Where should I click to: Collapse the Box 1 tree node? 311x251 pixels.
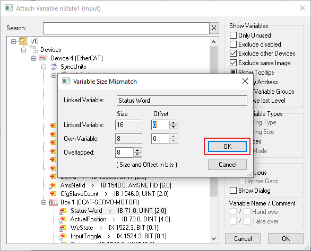coord(44,202)
